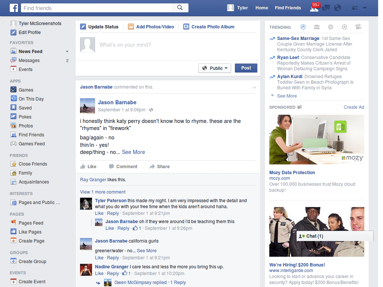Open Find Friends in top bar

[288, 8]
